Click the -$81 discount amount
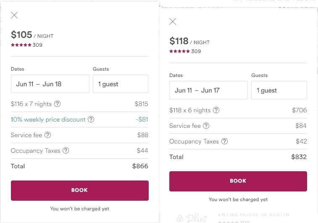The height and width of the screenshot is (223, 318). pos(142,119)
